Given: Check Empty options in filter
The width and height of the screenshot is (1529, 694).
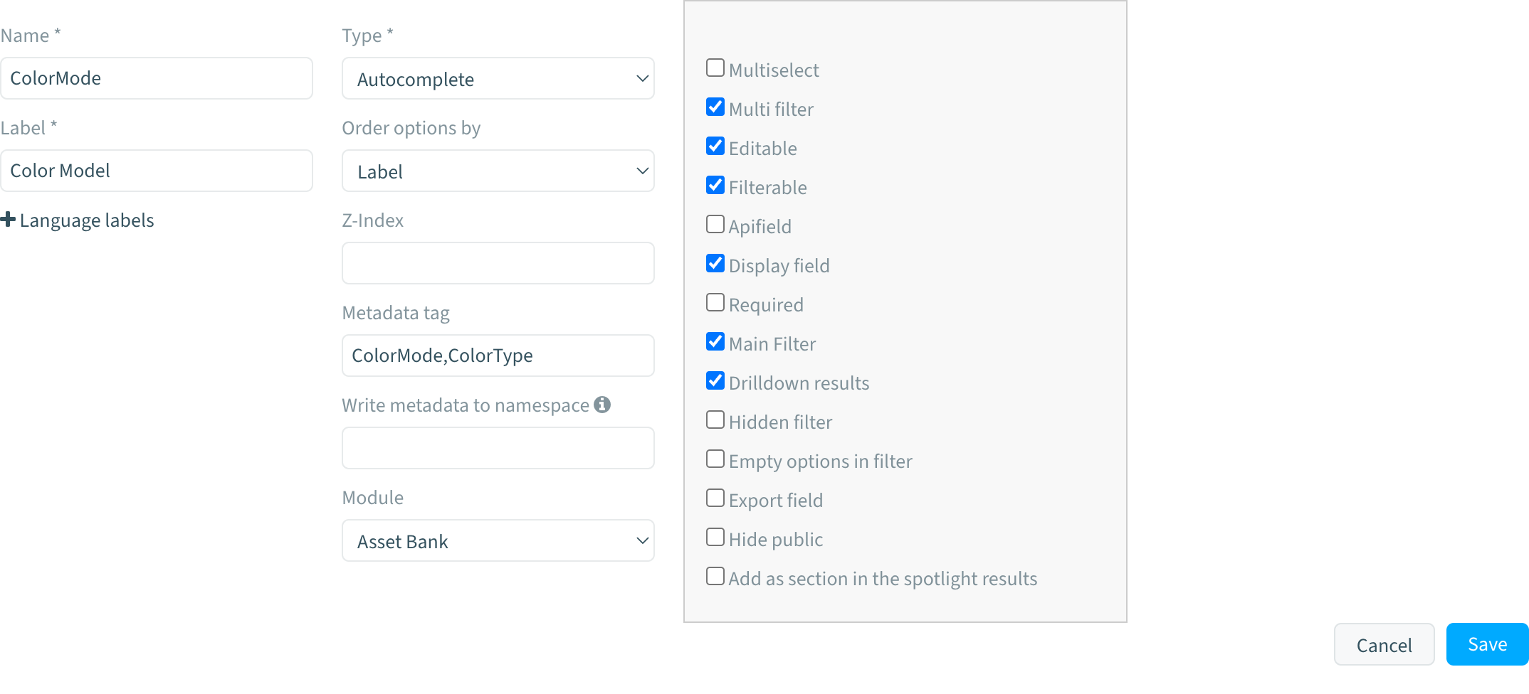Looking at the screenshot, I should [715, 459].
